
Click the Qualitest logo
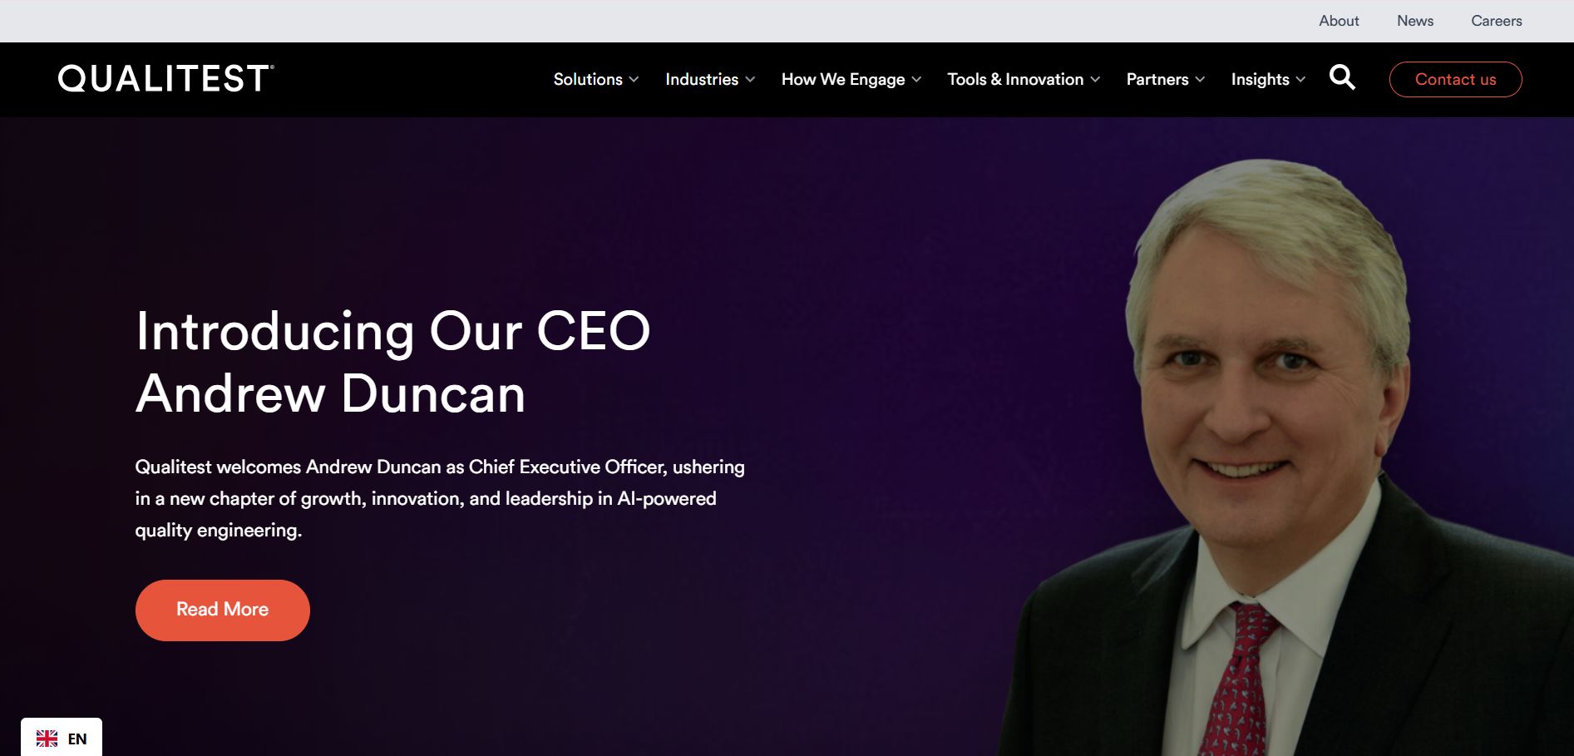pos(165,78)
